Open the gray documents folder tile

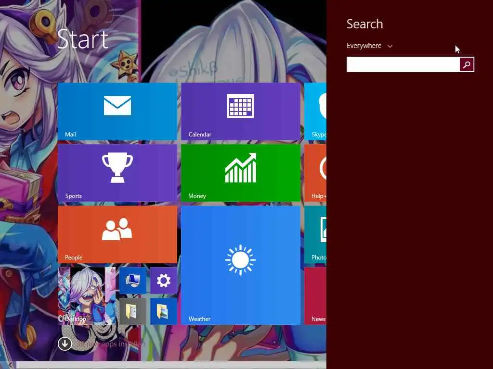(133, 311)
